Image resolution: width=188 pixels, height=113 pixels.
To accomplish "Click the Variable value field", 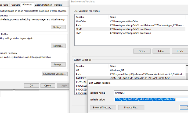I will (x=151, y=100).
